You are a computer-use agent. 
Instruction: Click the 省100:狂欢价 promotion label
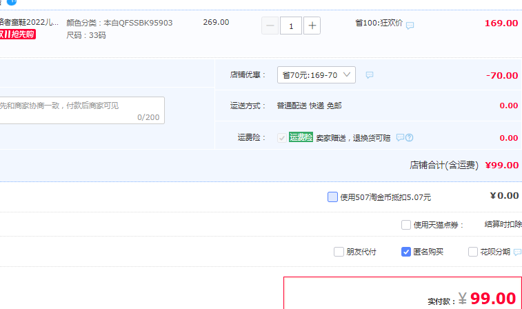coord(379,23)
